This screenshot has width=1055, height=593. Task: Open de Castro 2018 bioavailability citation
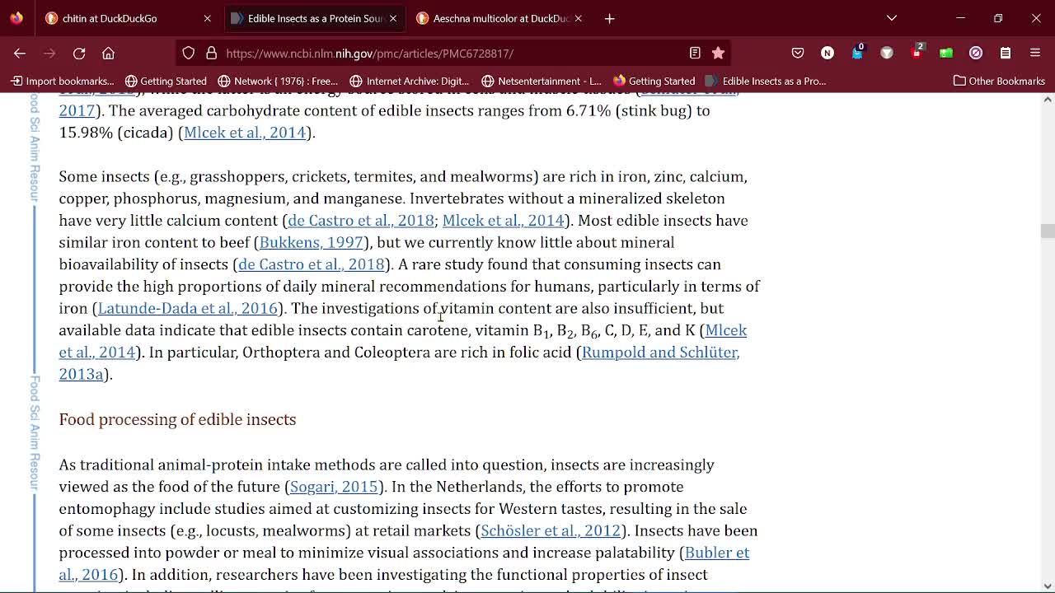[x=312, y=264]
